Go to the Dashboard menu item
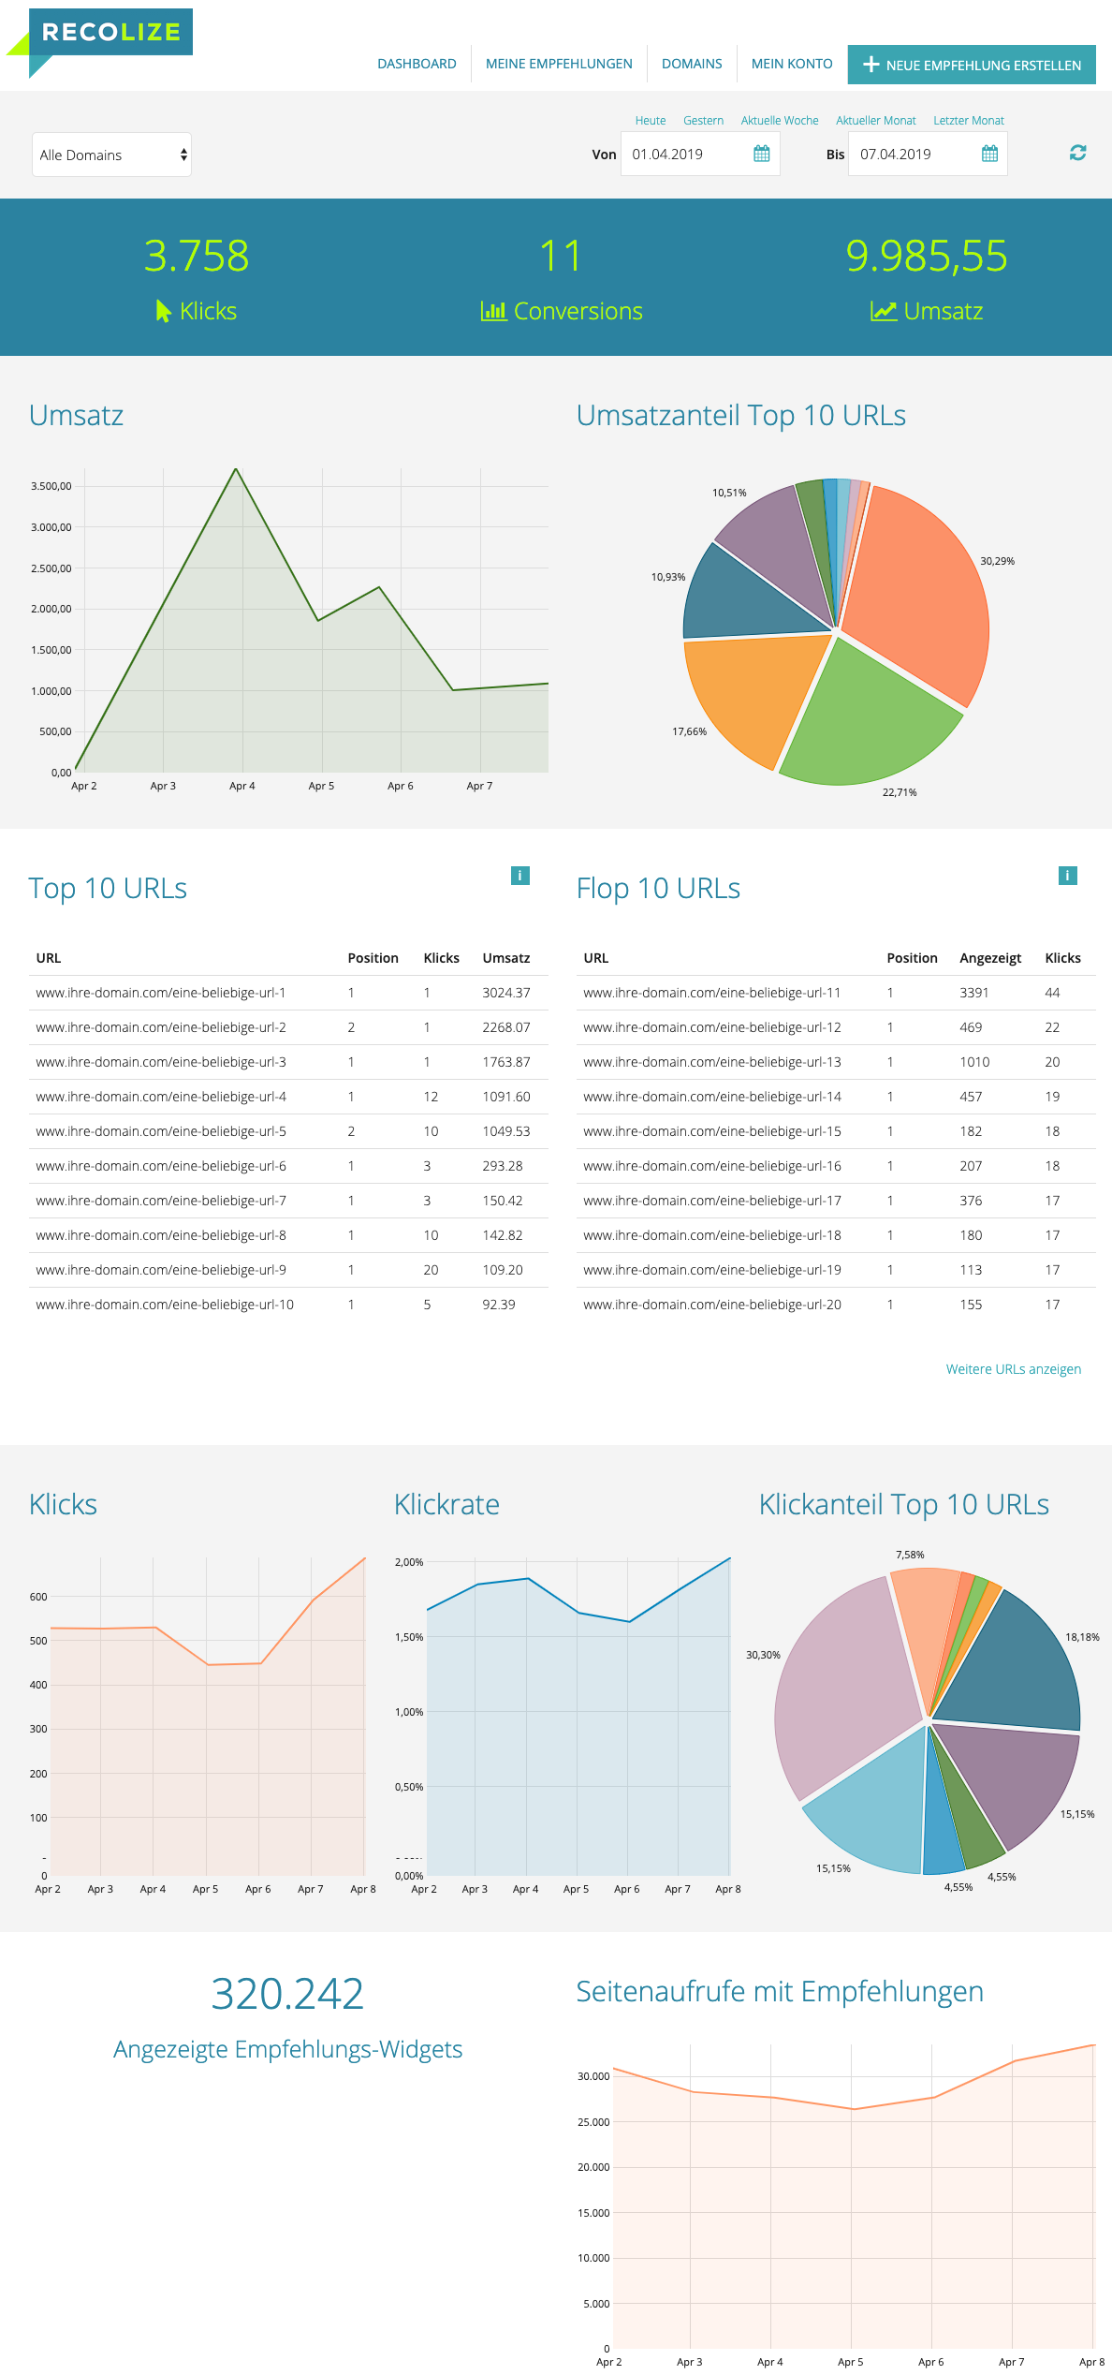Viewport: 1112px width, 2375px height. point(417,64)
